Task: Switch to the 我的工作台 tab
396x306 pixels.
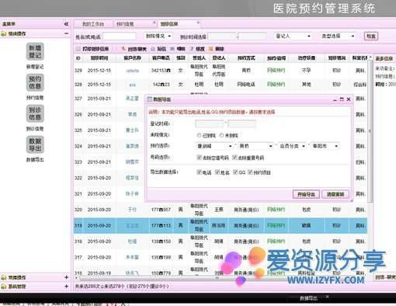Action: (x=93, y=24)
